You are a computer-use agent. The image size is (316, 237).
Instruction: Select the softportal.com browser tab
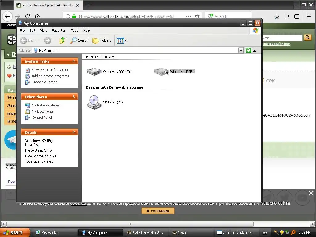point(48,5)
